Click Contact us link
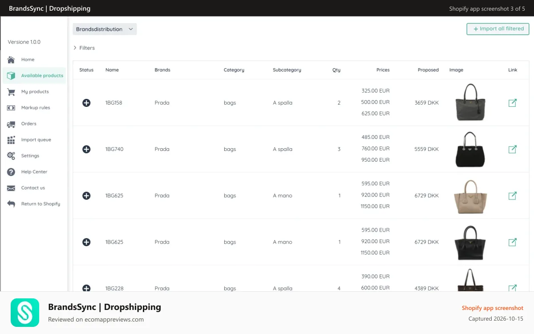534x334 pixels. tap(33, 188)
